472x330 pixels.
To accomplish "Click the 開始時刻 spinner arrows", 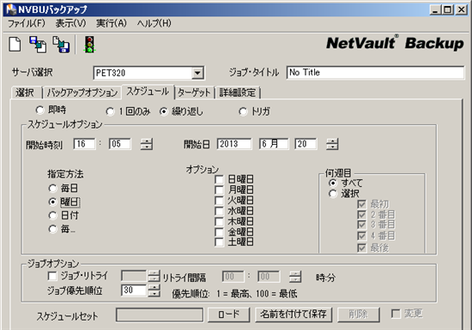I will tap(147, 144).
